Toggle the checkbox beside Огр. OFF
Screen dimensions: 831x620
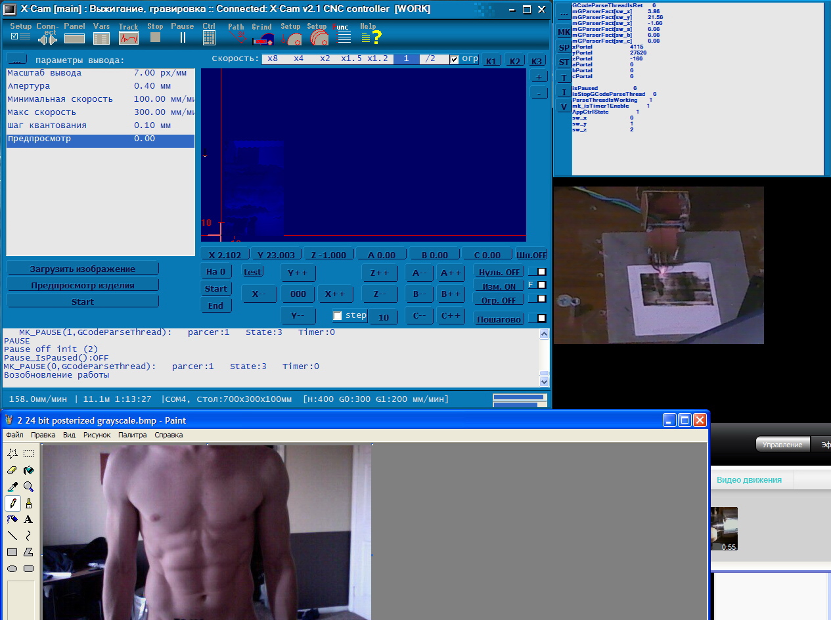[541, 299]
